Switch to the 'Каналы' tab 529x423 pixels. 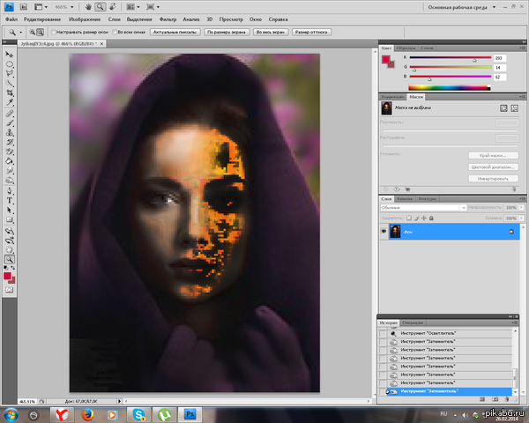(404, 199)
